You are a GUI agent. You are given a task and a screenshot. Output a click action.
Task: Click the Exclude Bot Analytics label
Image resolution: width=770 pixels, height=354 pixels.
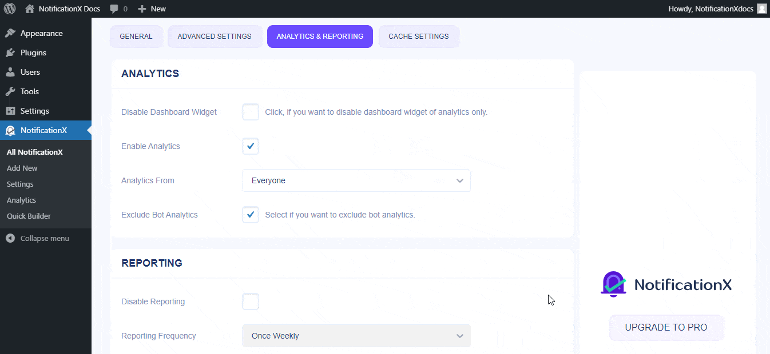pyautogui.click(x=160, y=215)
